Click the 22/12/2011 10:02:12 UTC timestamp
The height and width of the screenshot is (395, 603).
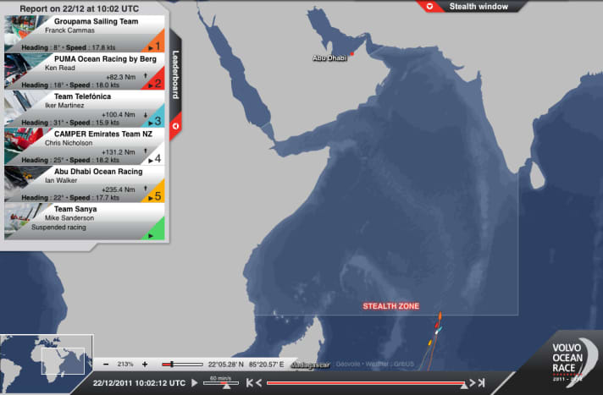click(x=139, y=383)
